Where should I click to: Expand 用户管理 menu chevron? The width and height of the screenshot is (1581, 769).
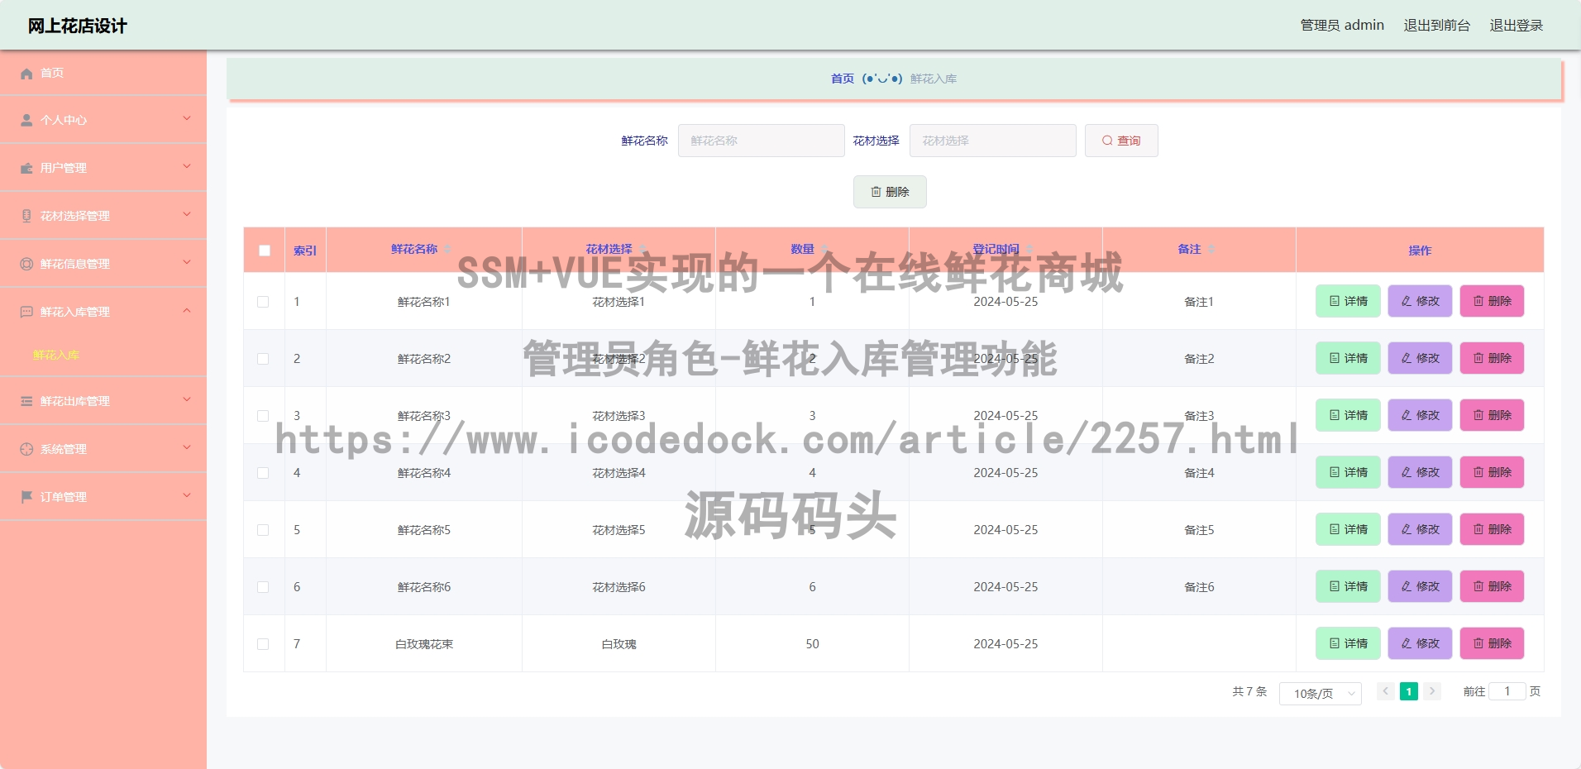pyautogui.click(x=187, y=167)
